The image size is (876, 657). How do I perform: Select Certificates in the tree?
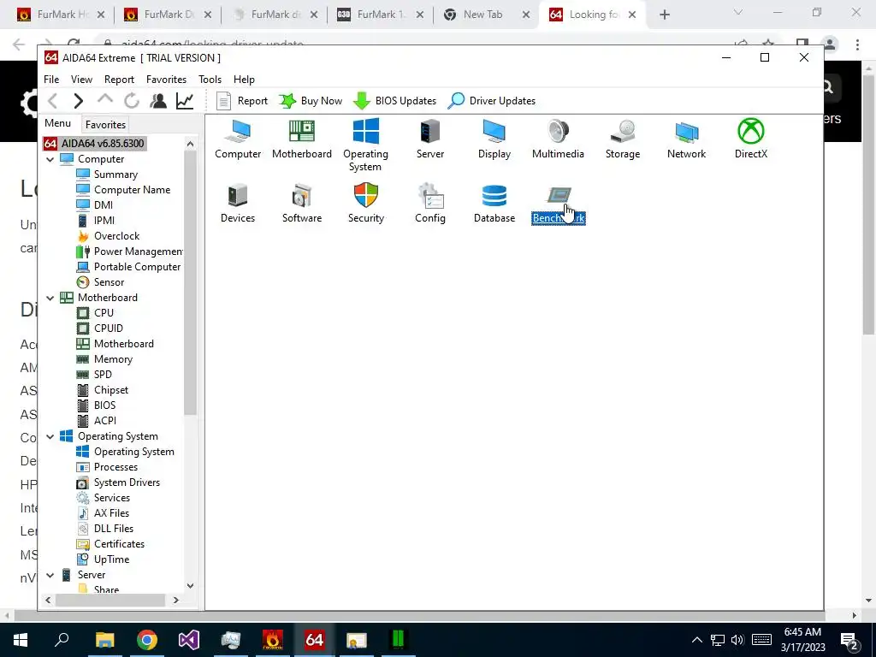click(x=110, y=544)
